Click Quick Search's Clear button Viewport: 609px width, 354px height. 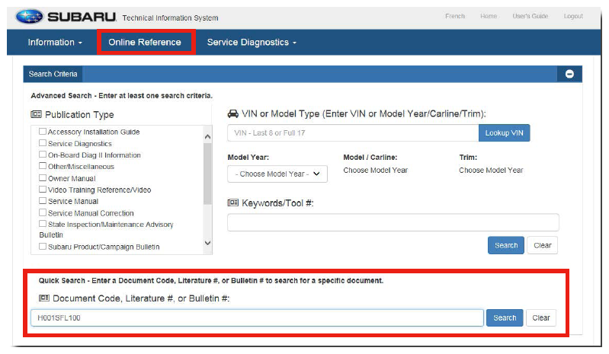(x=540, y=318)
